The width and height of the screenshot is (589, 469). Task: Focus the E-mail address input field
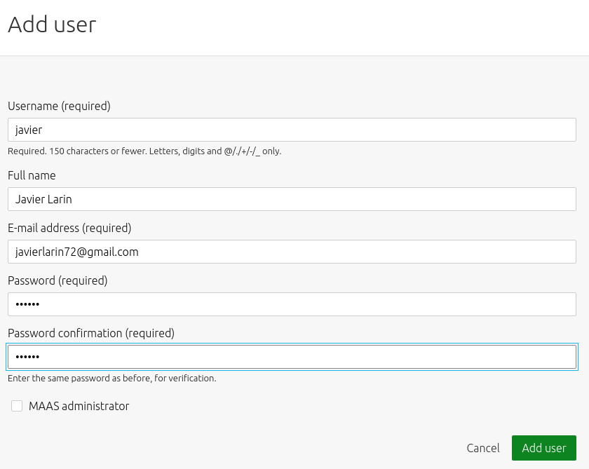pyautogui.click(x=292, y=252)
